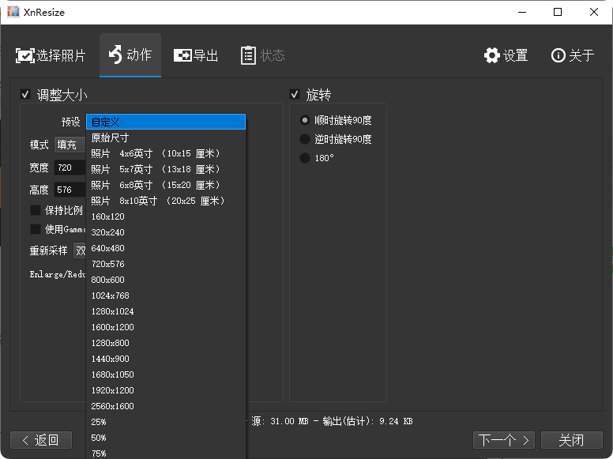
Task: Minimize the XnResize window
Action: [522, 12]
